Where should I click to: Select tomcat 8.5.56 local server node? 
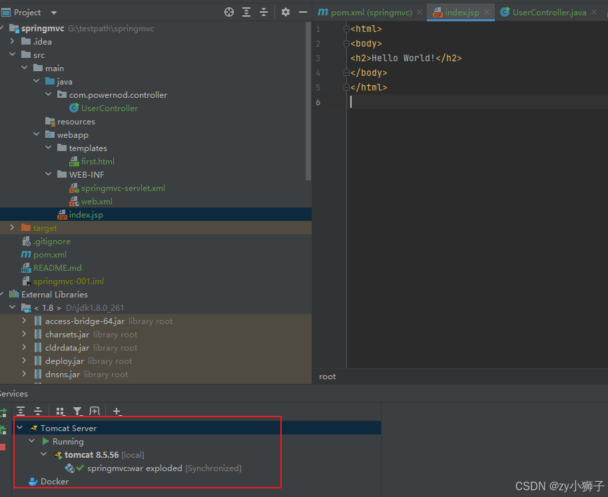tap(93, 454)
